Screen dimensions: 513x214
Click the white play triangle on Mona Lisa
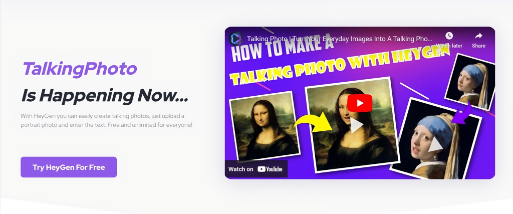[356, 126]
